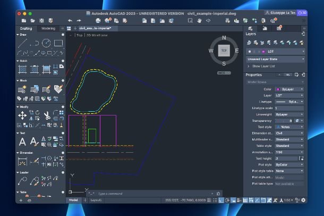
Task: Choose the Hatch tool icon
Action: [22, 69]
